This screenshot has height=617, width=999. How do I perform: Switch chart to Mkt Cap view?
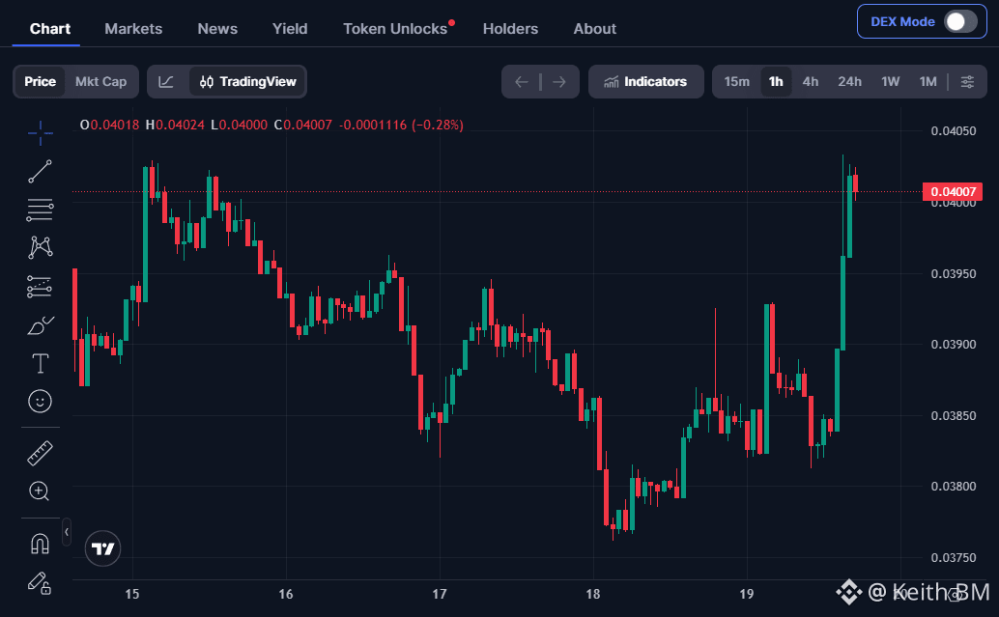(x=100, y=81)
